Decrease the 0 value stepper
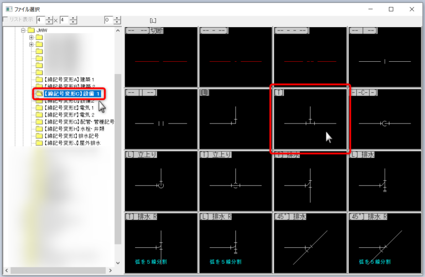The width and height of the screenshot is (425, 277). 117,22
